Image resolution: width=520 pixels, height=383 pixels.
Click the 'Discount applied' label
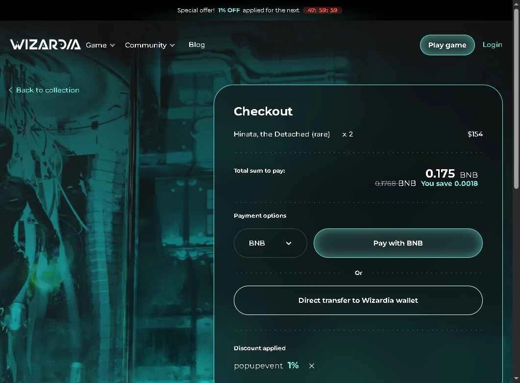click(x=260, y=348)
